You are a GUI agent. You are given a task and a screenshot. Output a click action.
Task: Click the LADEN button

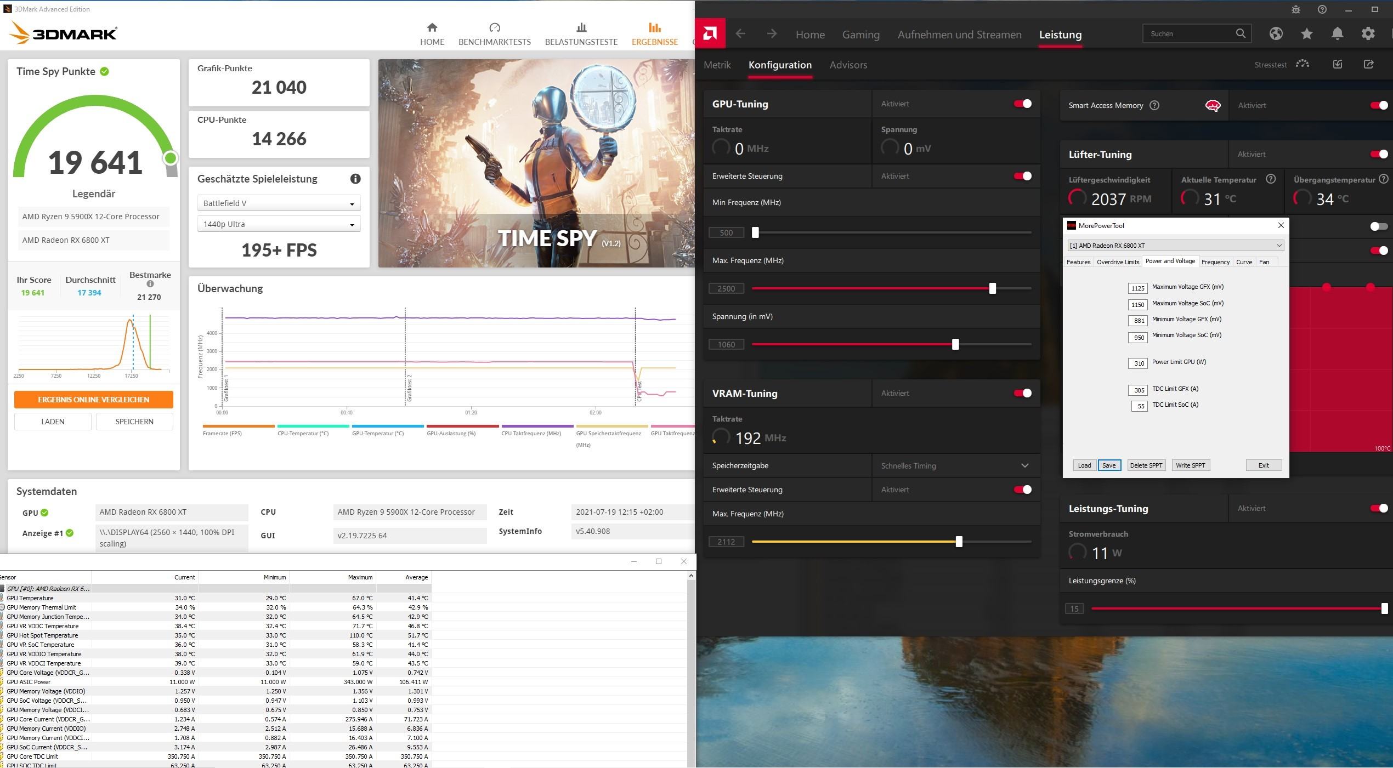(53, 422)
